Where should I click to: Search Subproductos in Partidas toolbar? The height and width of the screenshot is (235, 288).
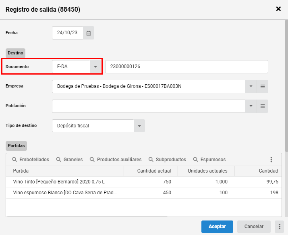pyautogui.click(x=167, y=160)
